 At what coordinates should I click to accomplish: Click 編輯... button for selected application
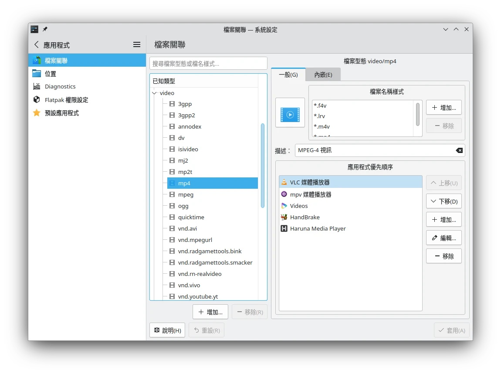pos(443,238)
